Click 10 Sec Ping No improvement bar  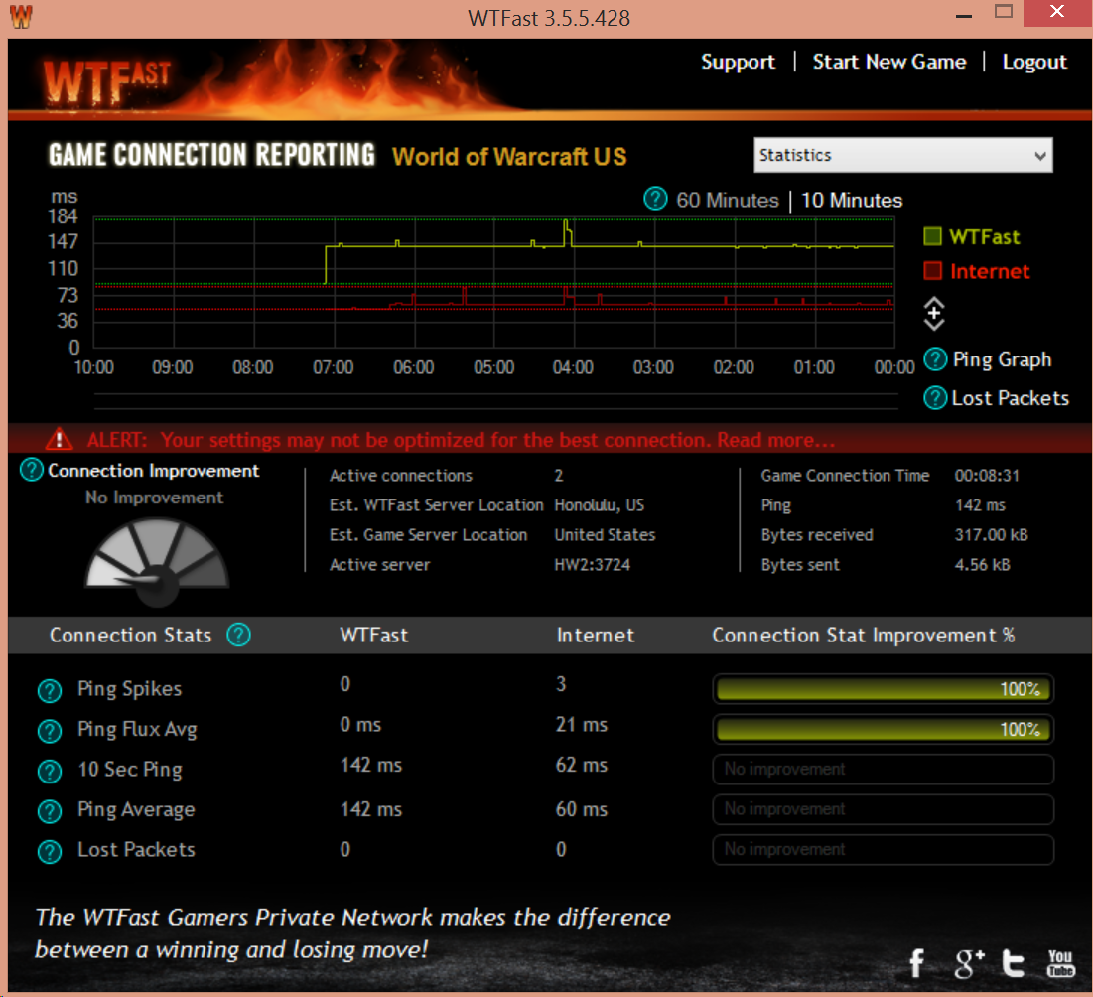(x=884, y=770)
